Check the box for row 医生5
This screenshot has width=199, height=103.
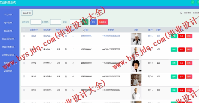click(x=24, y=90)
